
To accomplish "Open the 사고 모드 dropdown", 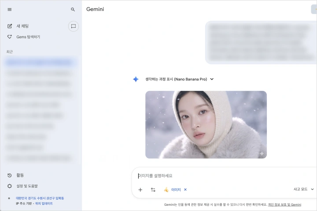I will pyautogui.click(x=304, y=189).
